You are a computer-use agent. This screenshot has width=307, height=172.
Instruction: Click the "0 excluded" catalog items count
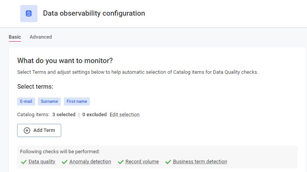[94, 115]
